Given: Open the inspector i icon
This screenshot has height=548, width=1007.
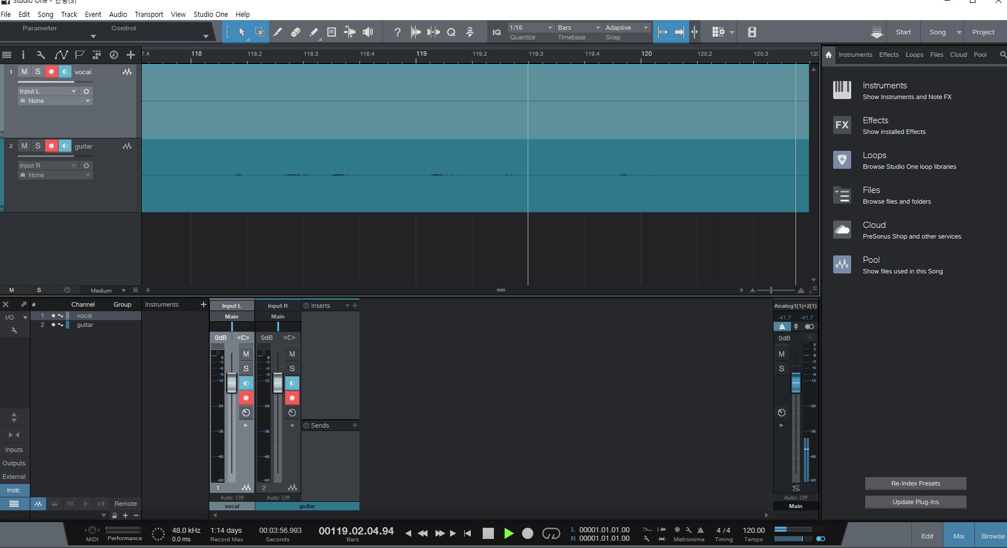Looking at the screenshot, I should [23, 55].
